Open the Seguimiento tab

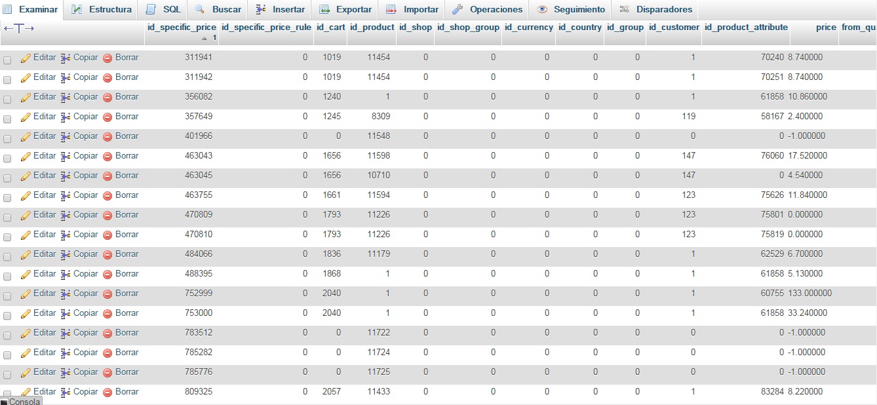point(570,10)
